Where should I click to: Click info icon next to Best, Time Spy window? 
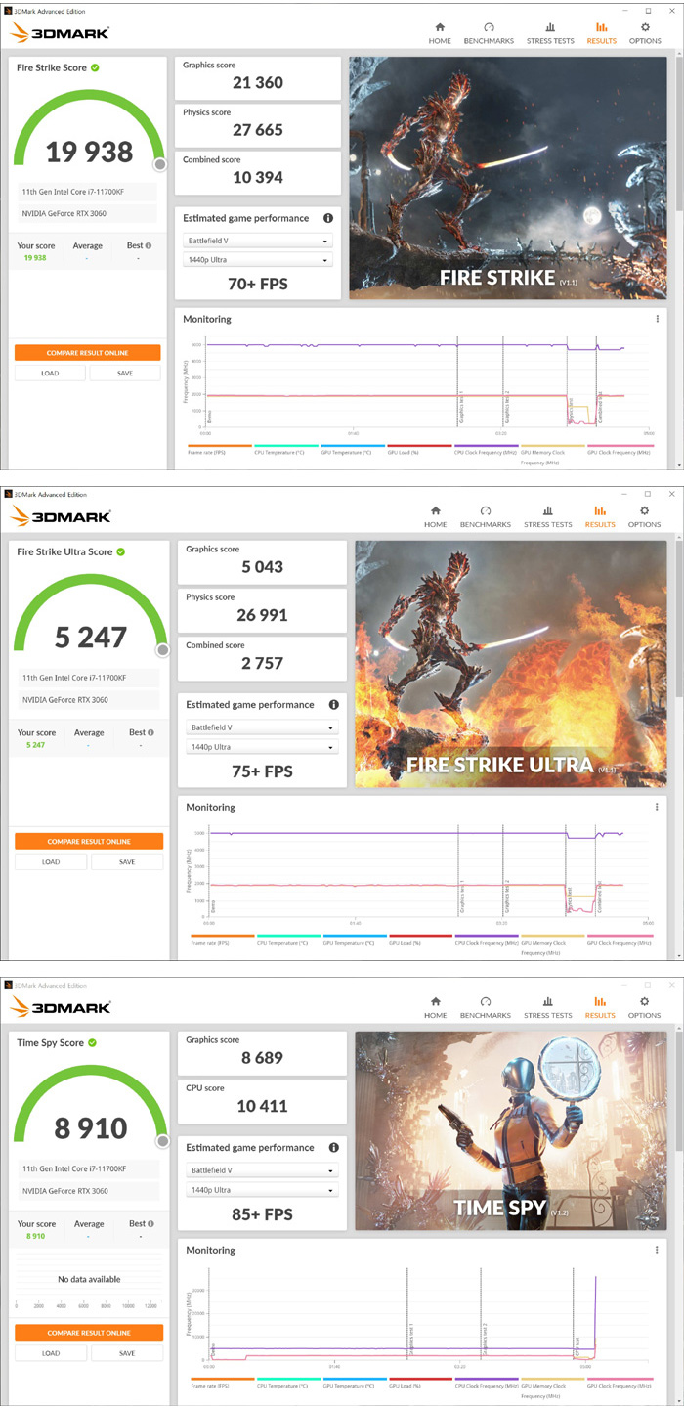[149, 1223]
